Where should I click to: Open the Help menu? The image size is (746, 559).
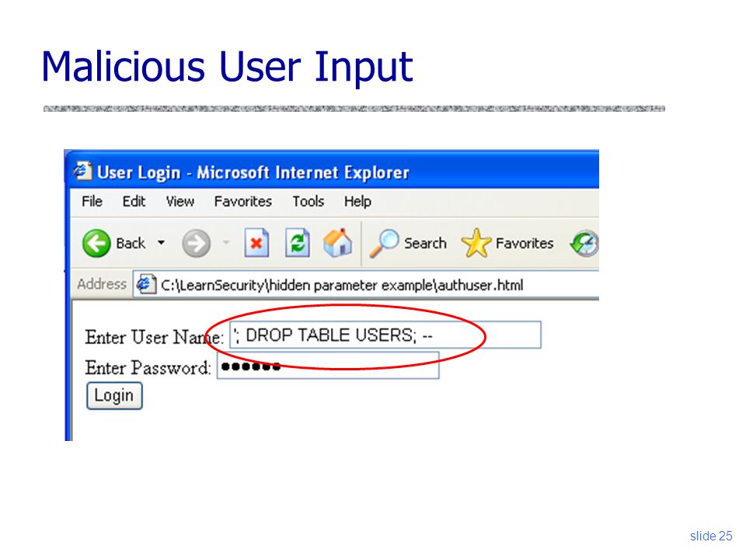(357, 202)
